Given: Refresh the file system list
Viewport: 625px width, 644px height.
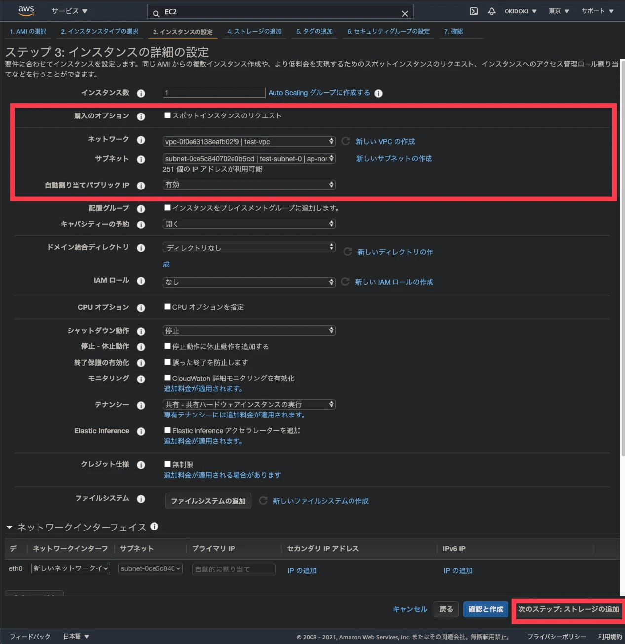Looking at the screenshot, I should coord(263,501).
